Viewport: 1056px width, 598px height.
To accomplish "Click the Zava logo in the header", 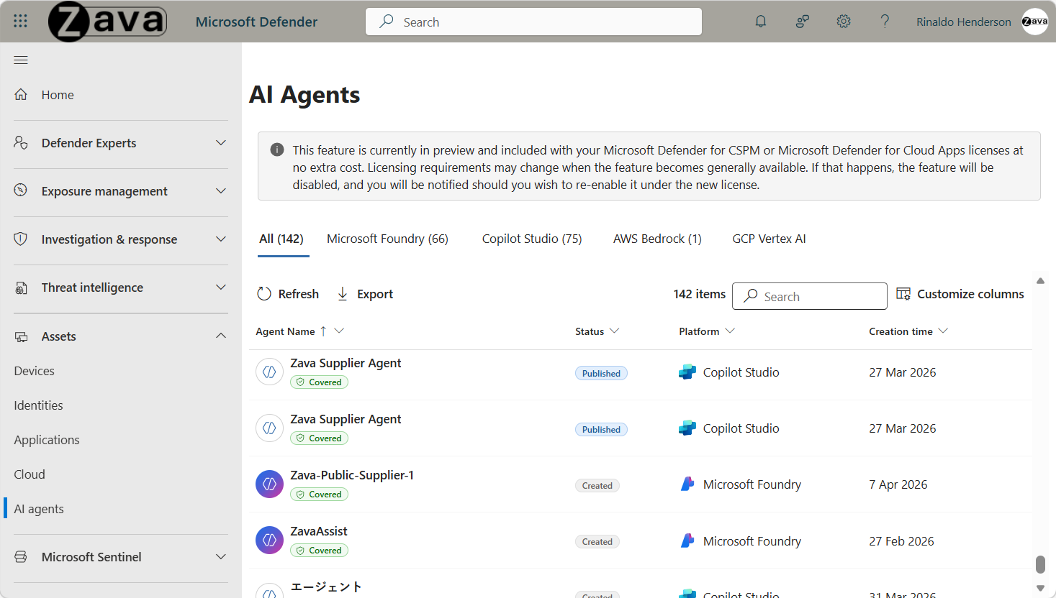I will pyautogui.click(x=107, y=22).
